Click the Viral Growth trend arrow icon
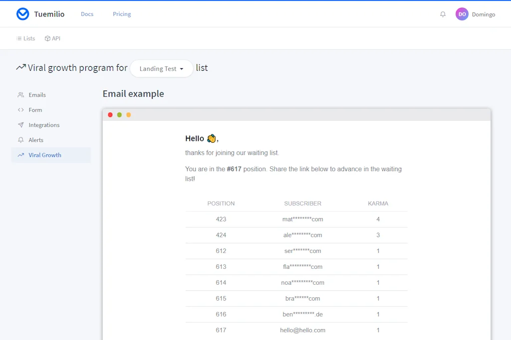The width and height of the screenshot is (511, 340). click(21, 155)
